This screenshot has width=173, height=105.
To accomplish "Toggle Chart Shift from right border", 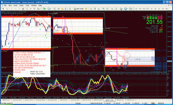I will pos(116,9).
